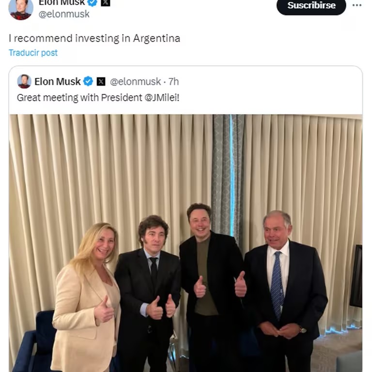Screen dimensions: 372x372
Task: Click the X affiliate badge on the main post
Action: pos(105,2)
